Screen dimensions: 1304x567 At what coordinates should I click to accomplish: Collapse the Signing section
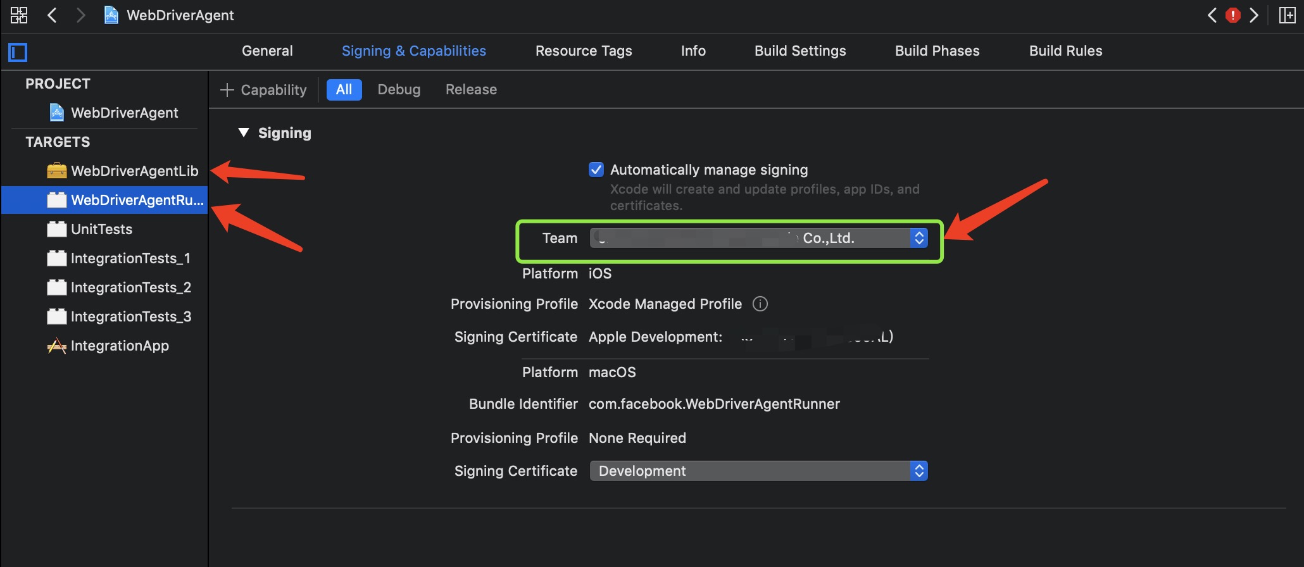[x=244, y=133]
